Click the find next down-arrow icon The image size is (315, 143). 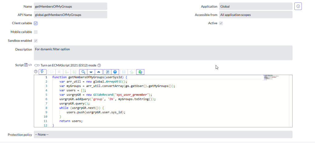point(91,72)
